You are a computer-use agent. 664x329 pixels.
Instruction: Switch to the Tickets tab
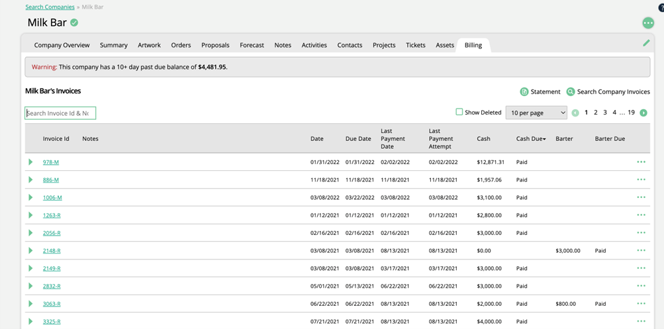416,45
